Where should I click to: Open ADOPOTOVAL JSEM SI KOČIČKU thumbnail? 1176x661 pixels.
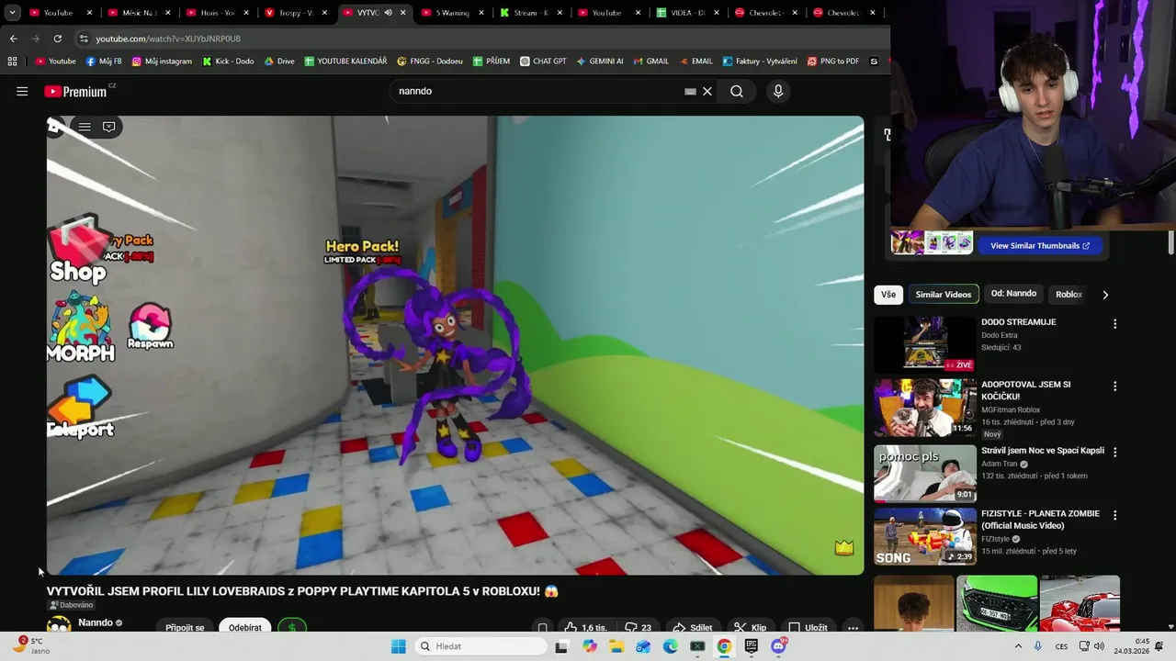point(925,408)
